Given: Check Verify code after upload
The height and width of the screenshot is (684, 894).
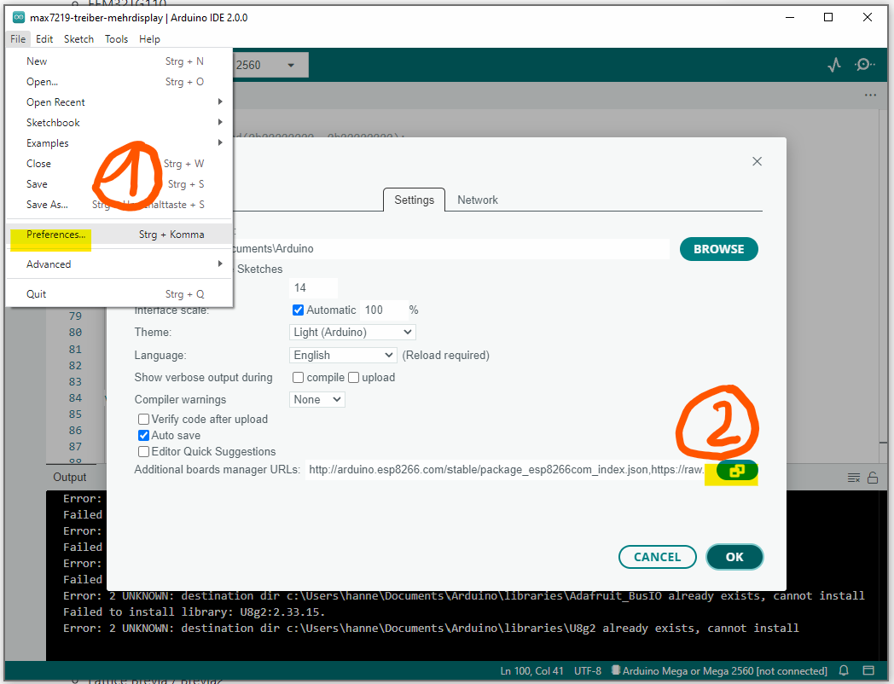Looking at the screenshot, I should [143, 419].
